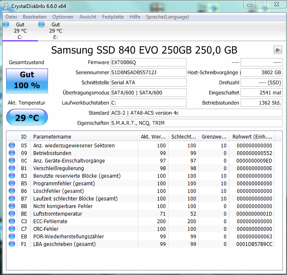Open the Festplatte menu

point(113,17)
